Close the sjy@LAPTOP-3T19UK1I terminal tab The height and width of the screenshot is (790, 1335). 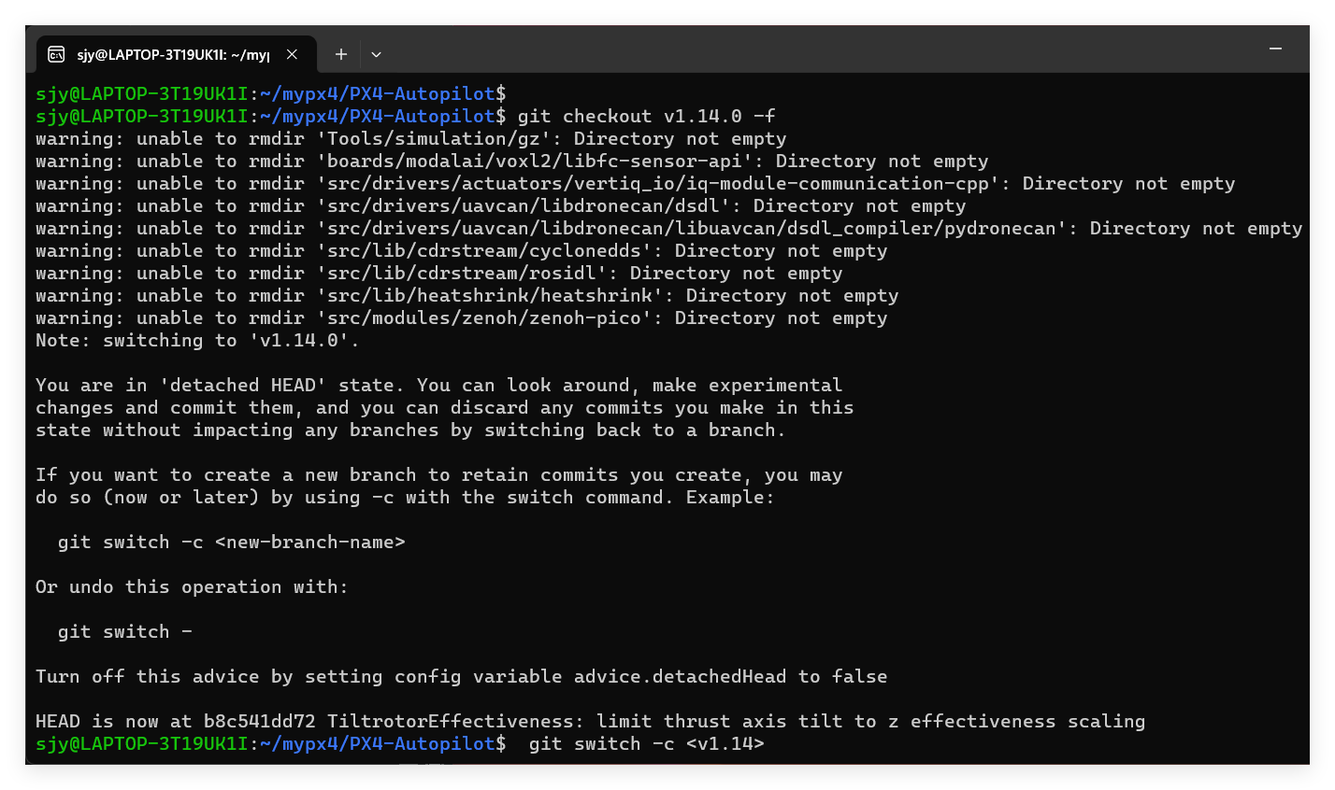pos(292,54)
